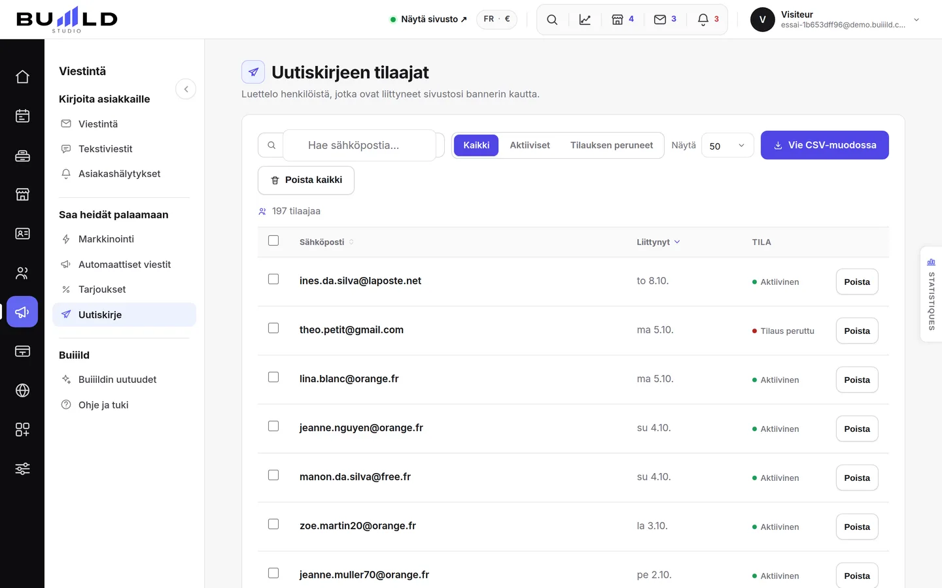Screen dimensions: 942x588
Task: Remove theo.petit@gmail.com with Poista
Action: pyautogui.click(x=857, y=331)
